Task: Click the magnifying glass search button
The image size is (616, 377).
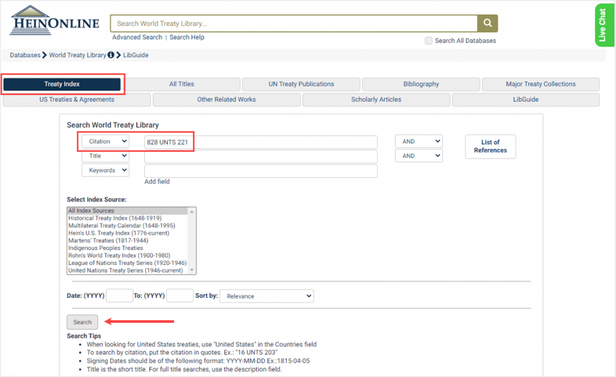Action: tap(487, 23)
